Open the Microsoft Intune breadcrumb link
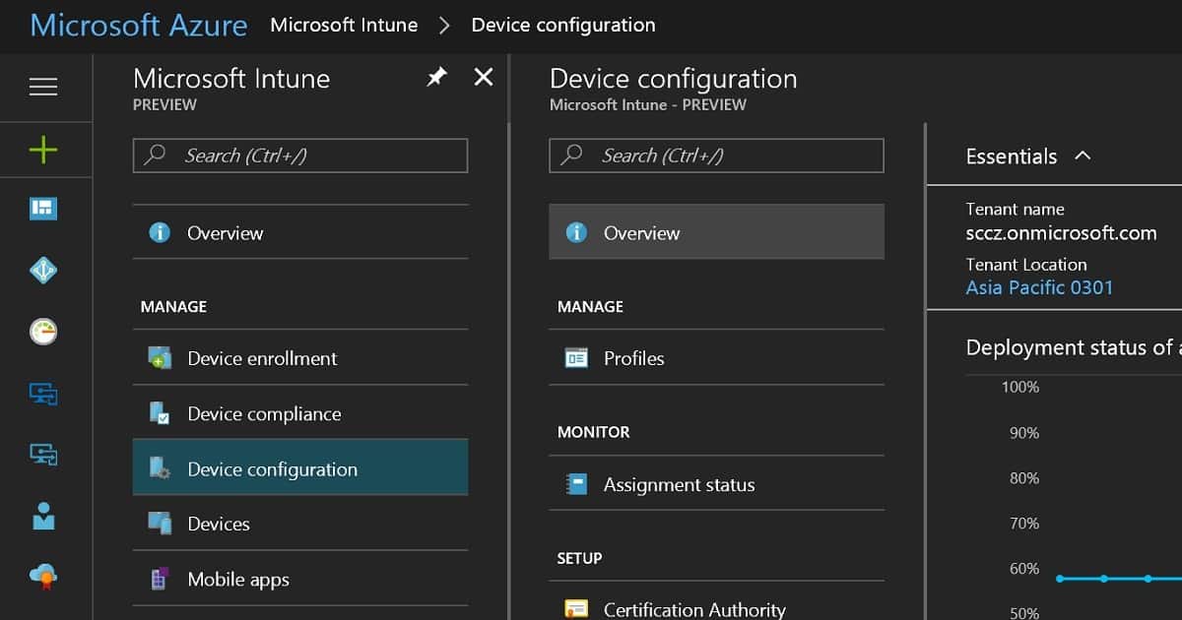The image size is (1182, 620). tap(344, 25)
